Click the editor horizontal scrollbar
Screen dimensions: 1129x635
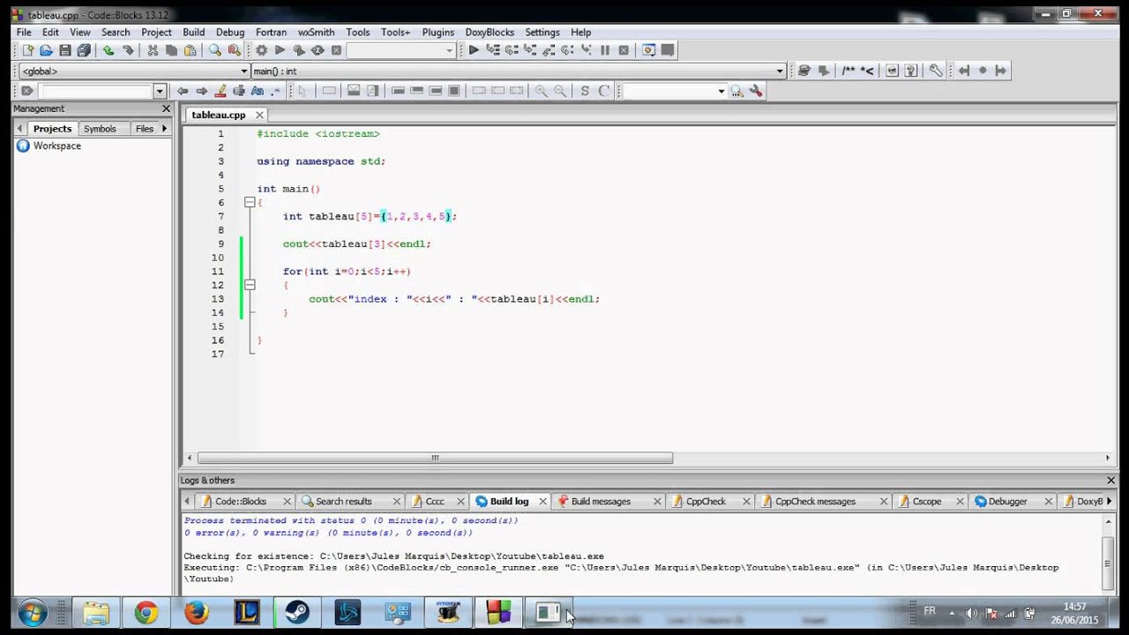435,458
